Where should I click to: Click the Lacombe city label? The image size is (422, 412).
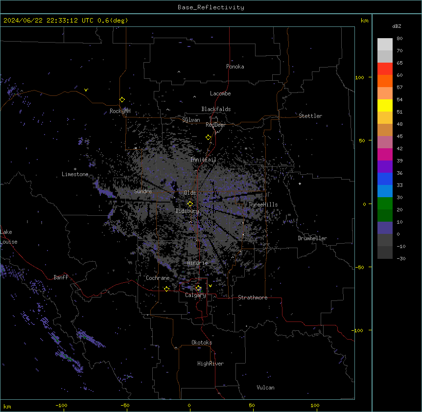(220, 93)
